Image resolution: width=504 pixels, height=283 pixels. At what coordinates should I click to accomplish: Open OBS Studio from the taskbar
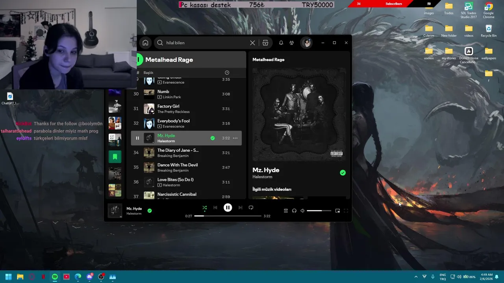[x=101, y=277]
